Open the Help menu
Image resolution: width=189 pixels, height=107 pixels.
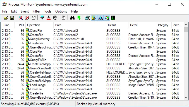point(74,11)
